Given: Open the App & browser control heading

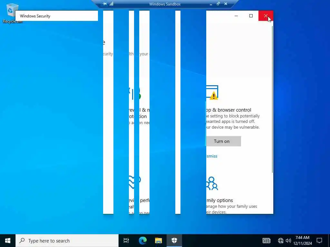Looking at the screenshot, I should pos(228,110).
